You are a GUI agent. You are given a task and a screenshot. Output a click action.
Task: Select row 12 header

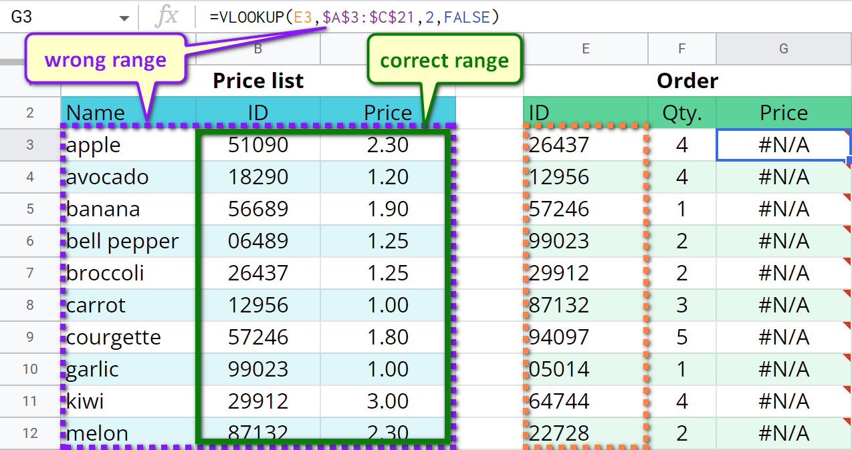coord(30,433)
